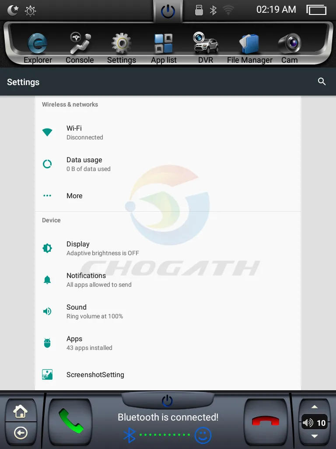Screen dimensions: 336x449
Task: Tap the blue Bluetooth connection icon
Action: point(129,435)
